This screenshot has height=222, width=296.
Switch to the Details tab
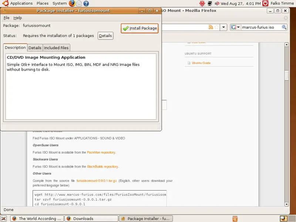pos(35,48)
